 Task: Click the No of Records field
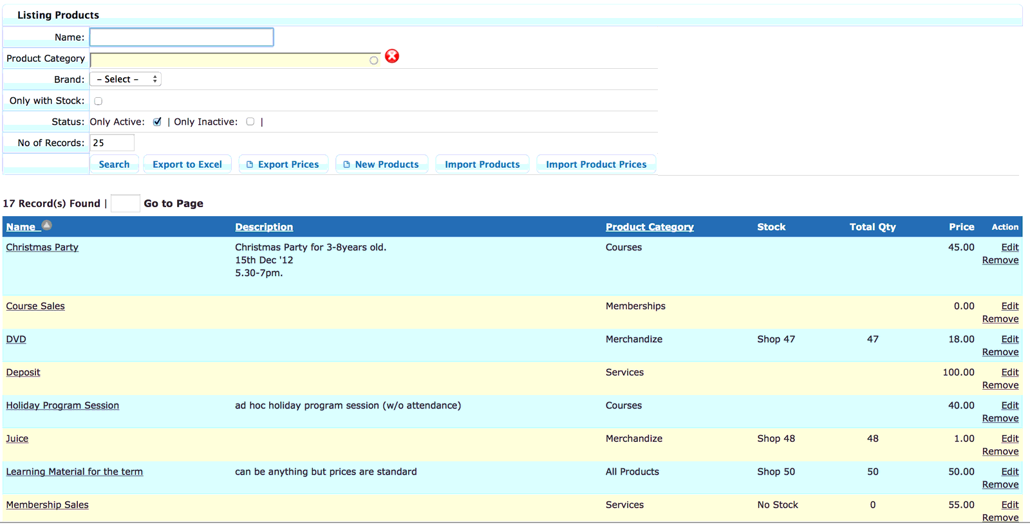click(112, 143)
